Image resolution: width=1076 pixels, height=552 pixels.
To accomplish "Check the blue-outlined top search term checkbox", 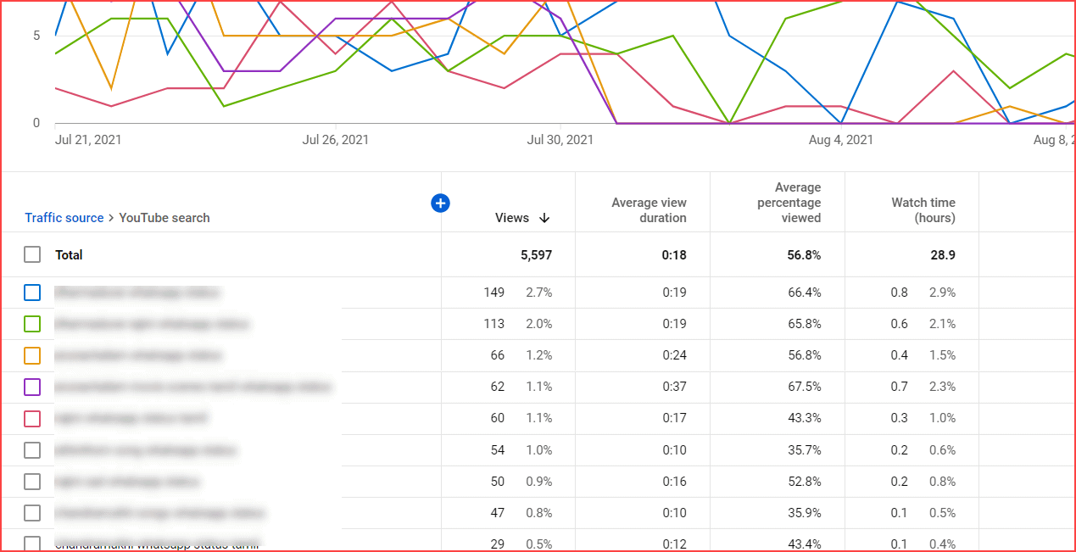I will (x=31, y=292).
